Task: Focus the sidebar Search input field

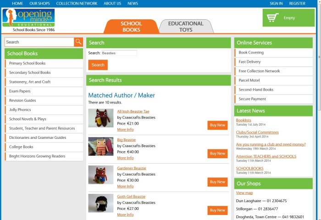Action: coord(39,42)
